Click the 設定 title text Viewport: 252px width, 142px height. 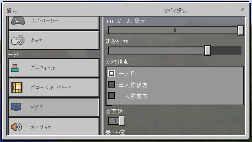12,11
